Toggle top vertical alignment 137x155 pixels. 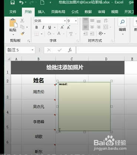(86, 20)
